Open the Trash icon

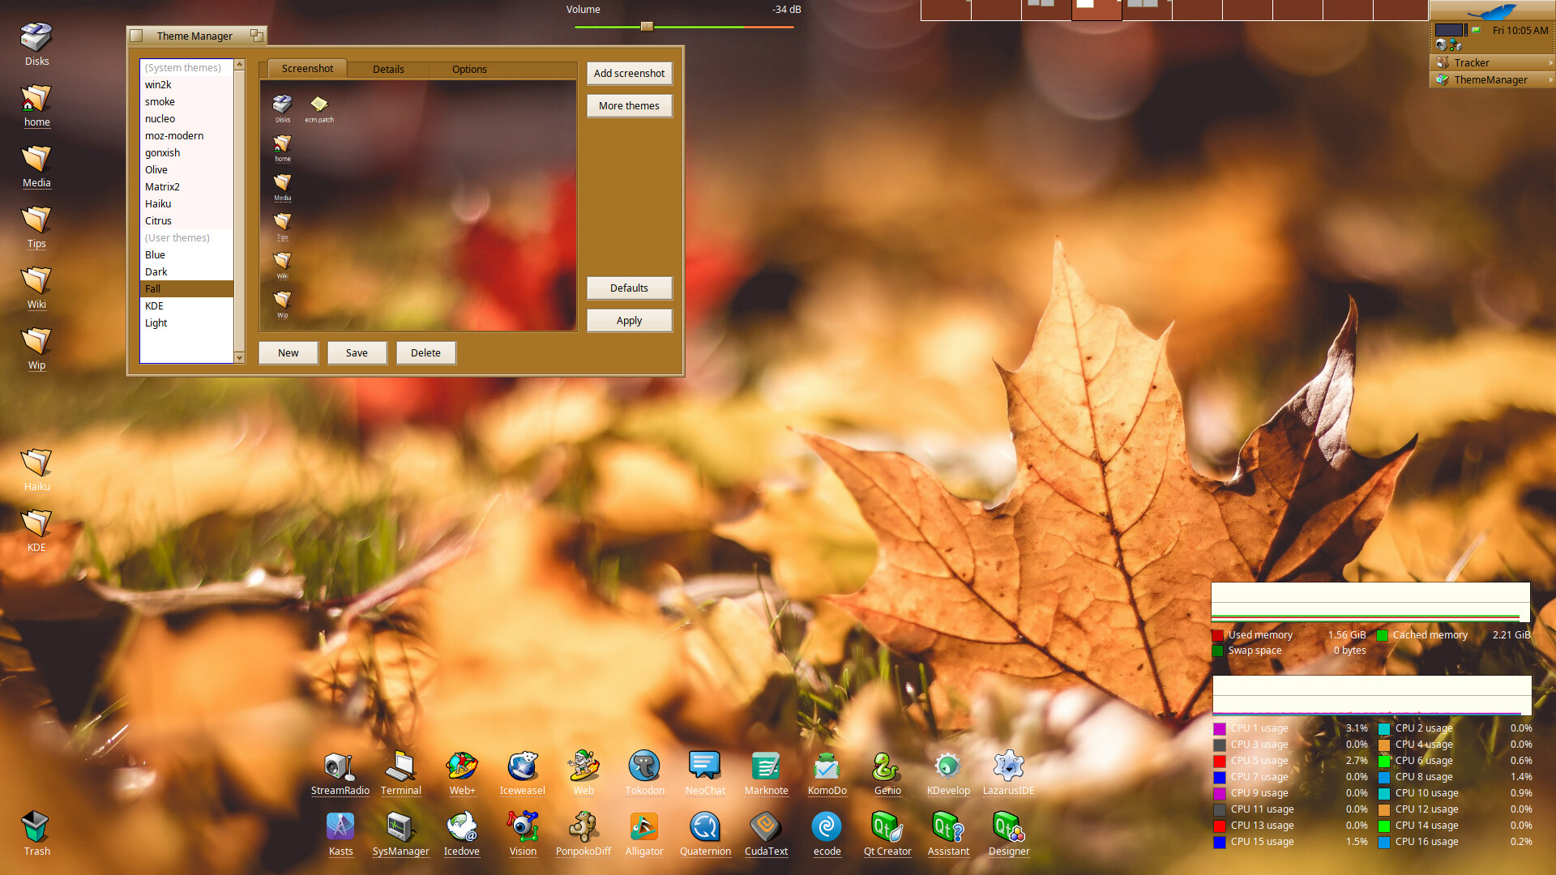36,827
